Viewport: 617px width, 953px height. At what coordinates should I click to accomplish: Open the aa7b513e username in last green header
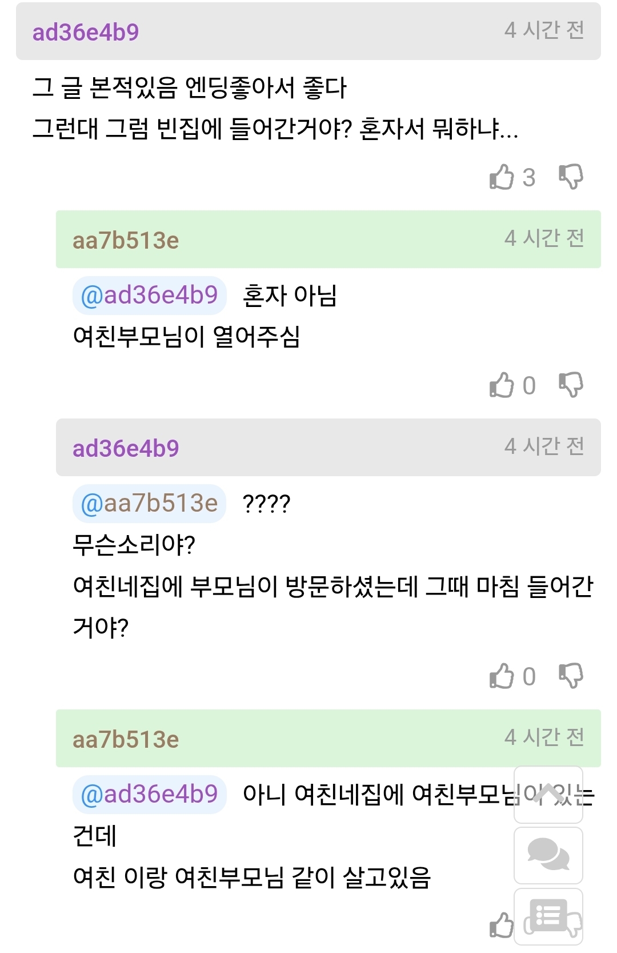coord(126,739)
